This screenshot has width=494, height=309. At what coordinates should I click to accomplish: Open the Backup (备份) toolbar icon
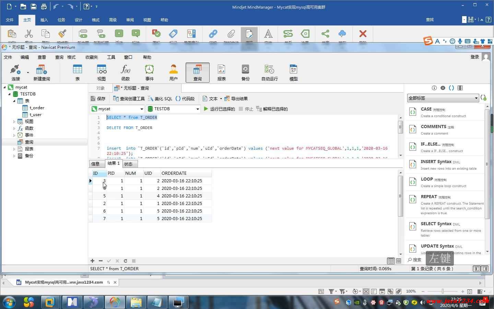coord(246,73)
